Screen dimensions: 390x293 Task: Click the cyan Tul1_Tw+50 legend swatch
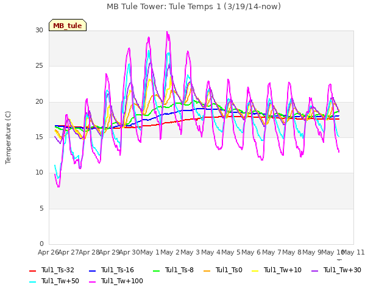point(32,282)
